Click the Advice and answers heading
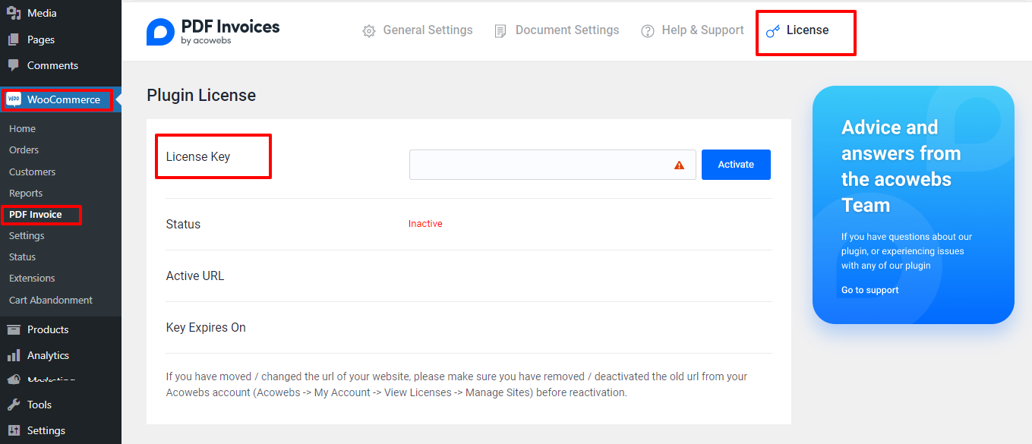This screenshot has width=1032, height=444. pos(901,166)
